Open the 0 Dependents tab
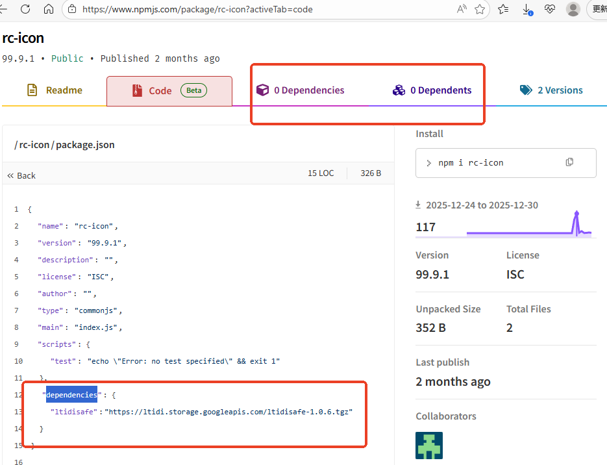Viewport: 607px width, 465px height. [432, 90]
